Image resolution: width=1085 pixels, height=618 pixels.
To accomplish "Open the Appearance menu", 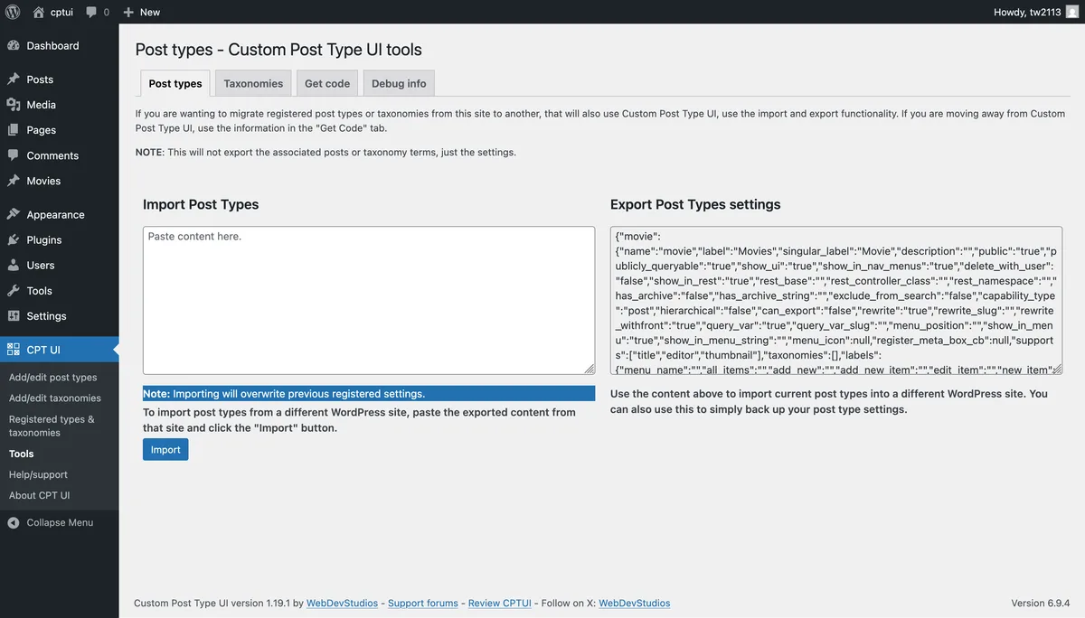I will pyautogui.click(x=59, y=215).
